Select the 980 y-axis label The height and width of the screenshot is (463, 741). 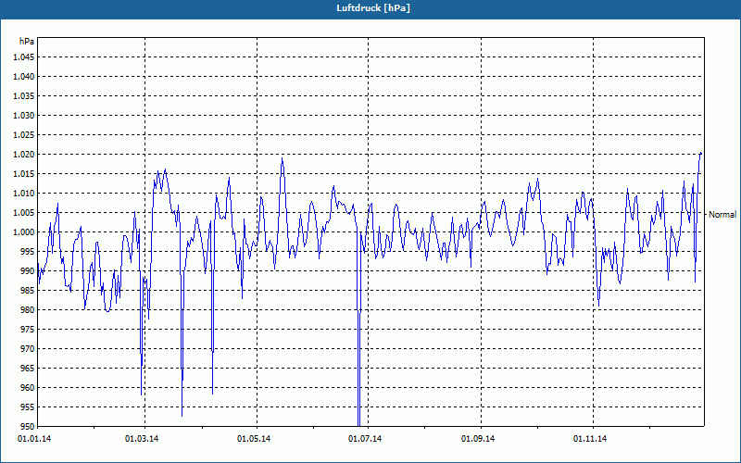point(28,310)
